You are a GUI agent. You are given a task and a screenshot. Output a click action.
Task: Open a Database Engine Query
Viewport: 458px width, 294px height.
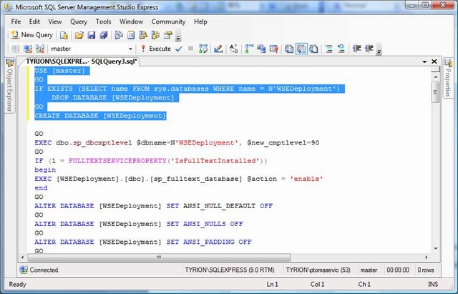click(64, 35)
